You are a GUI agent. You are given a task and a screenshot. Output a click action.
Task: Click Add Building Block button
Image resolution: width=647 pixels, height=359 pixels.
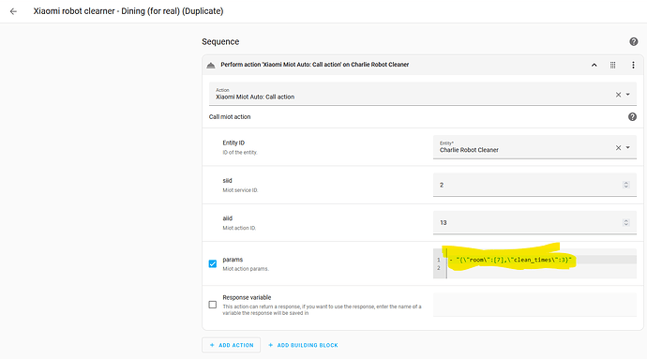[303, 345]
